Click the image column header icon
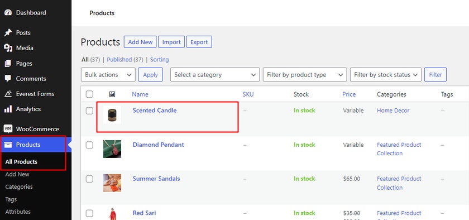 [x=112, y=94]
